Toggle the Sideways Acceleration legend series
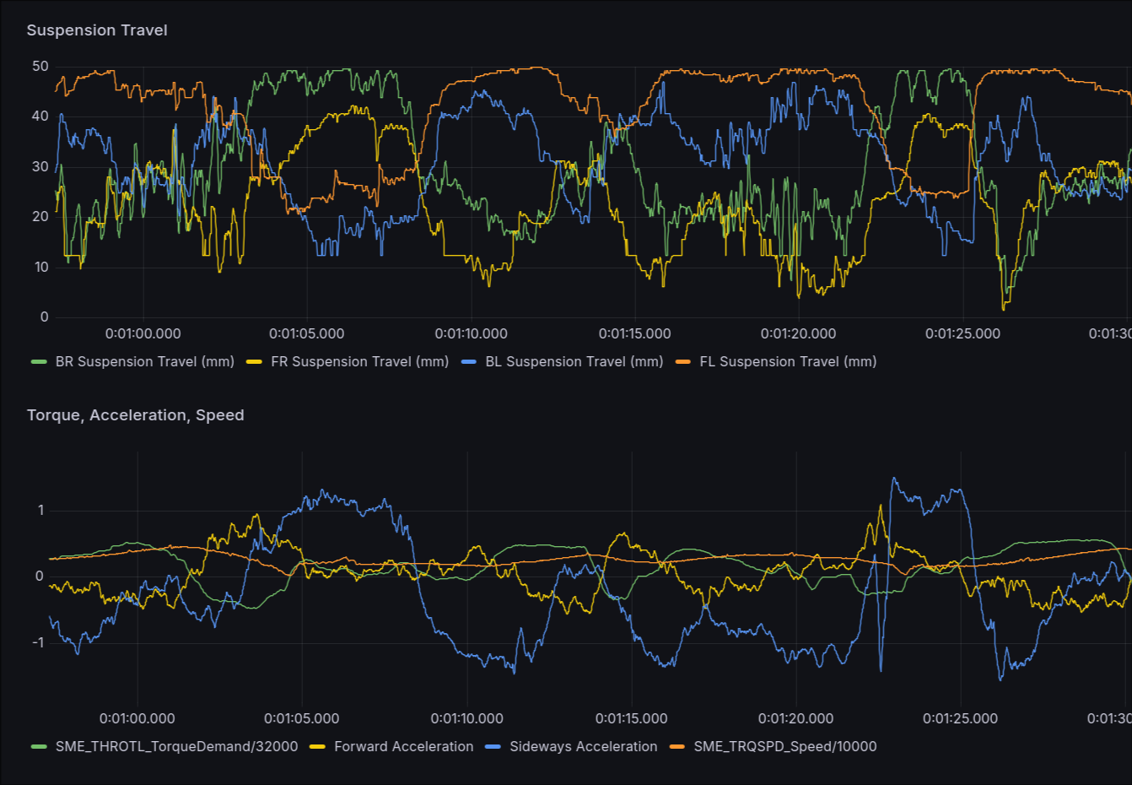Screen dimensions: 1132x785 coord(584,747)
